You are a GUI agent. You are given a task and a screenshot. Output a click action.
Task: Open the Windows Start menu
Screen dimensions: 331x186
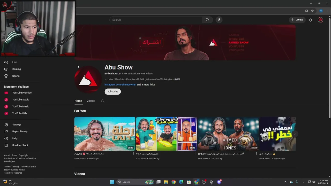pyautogui.click(x=112, y=182)
